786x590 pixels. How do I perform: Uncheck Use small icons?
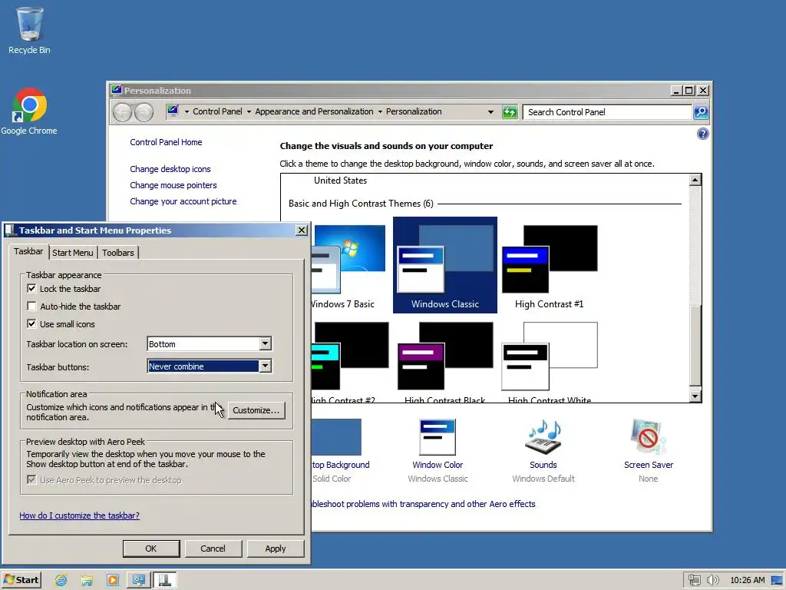tap(31, 323)
